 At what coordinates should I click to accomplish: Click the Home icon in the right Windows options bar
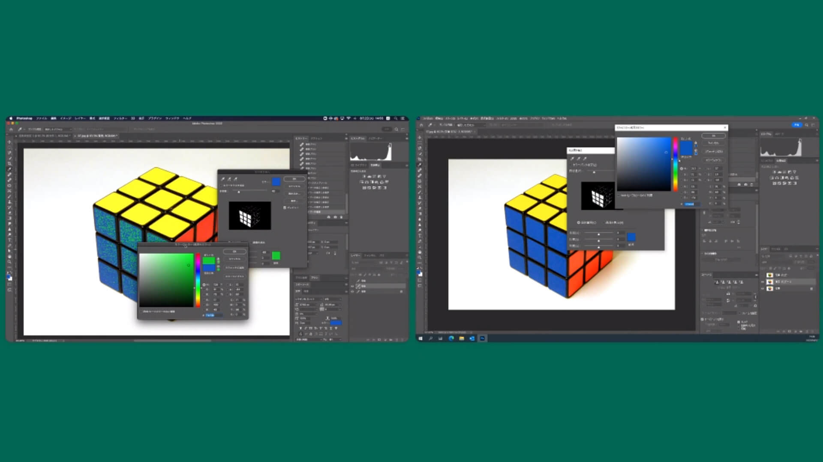[x=421, y=125]
